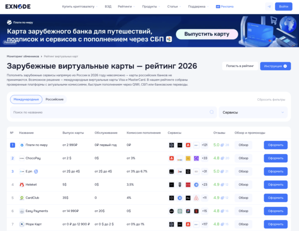Click Оформить for ChocoPay
The height and width of the screenshot is (231, 299).
[x=276, y=158]
